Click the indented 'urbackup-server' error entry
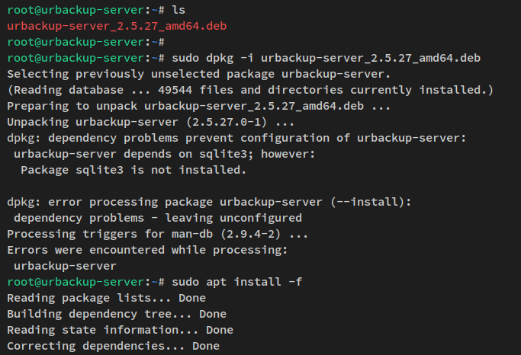Image resolution: width=521 pixels, height=355 pixels. pos(65,266)
